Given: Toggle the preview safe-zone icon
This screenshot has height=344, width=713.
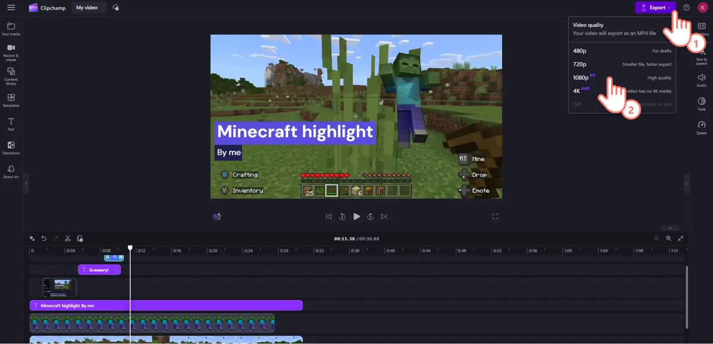Looking at the screenshot, I should tap(217, 216).
